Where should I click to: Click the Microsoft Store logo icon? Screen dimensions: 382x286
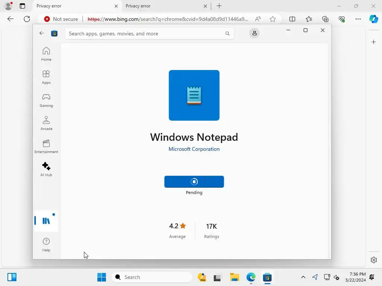54,33
